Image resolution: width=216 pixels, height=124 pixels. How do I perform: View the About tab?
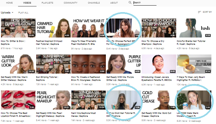(114, 3)
